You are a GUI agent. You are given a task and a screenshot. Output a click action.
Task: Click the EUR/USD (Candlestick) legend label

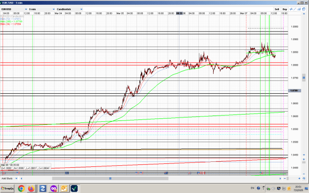(x=12, y=16)
